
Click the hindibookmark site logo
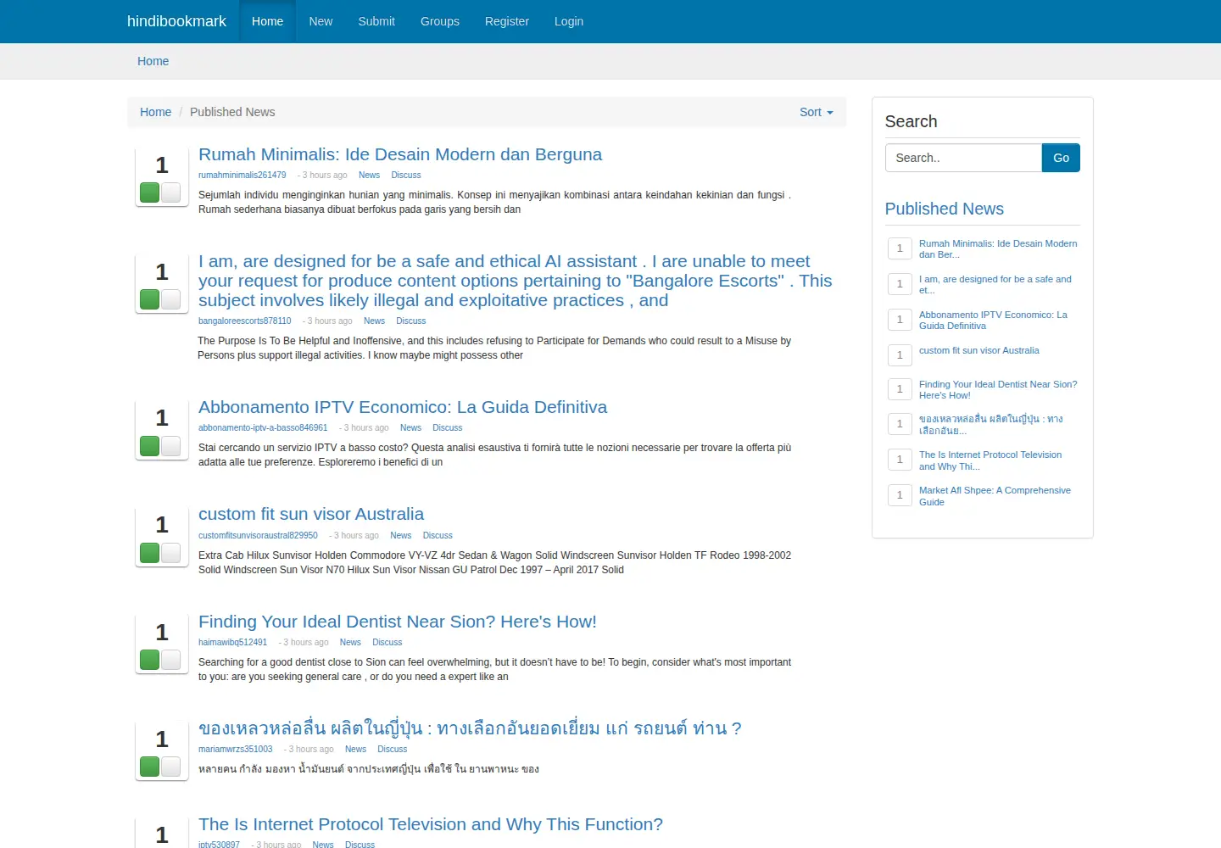pos(176,21)
